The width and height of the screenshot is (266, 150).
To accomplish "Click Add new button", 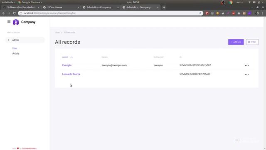I will pyautogui.click(x=236, y=42).
